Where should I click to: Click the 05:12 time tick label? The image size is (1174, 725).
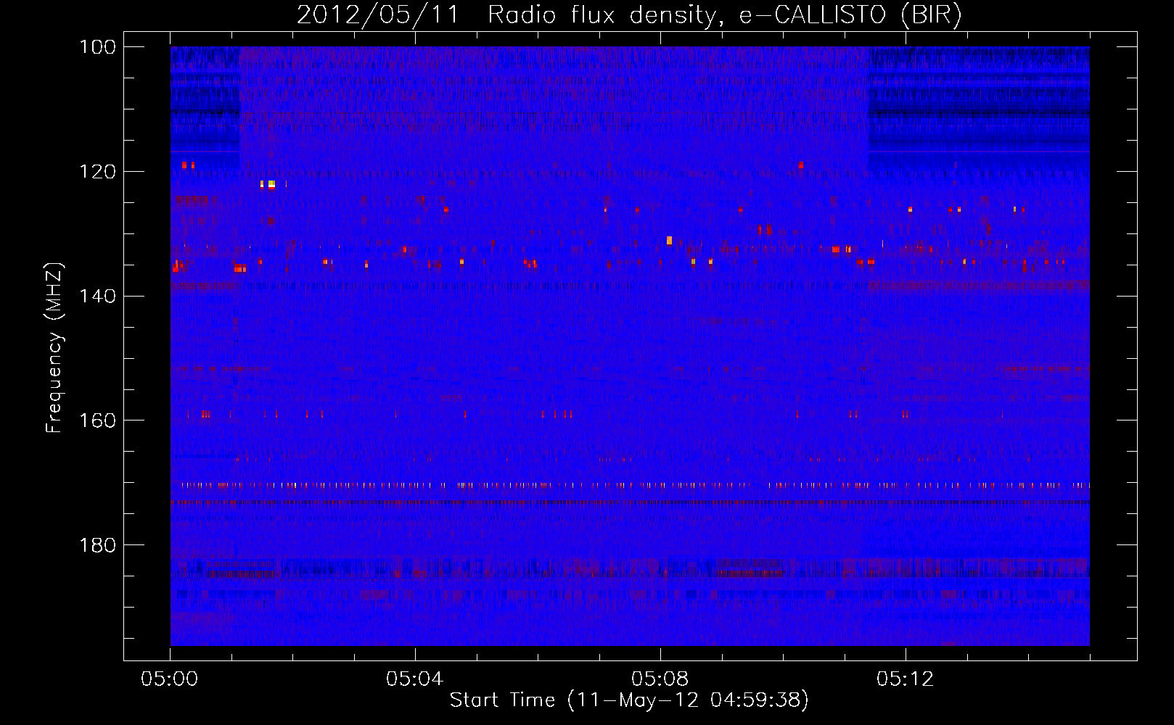click(906, 679)
